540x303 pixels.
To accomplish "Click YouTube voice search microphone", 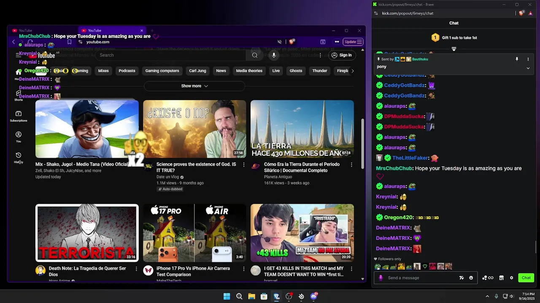I will 274,55.
